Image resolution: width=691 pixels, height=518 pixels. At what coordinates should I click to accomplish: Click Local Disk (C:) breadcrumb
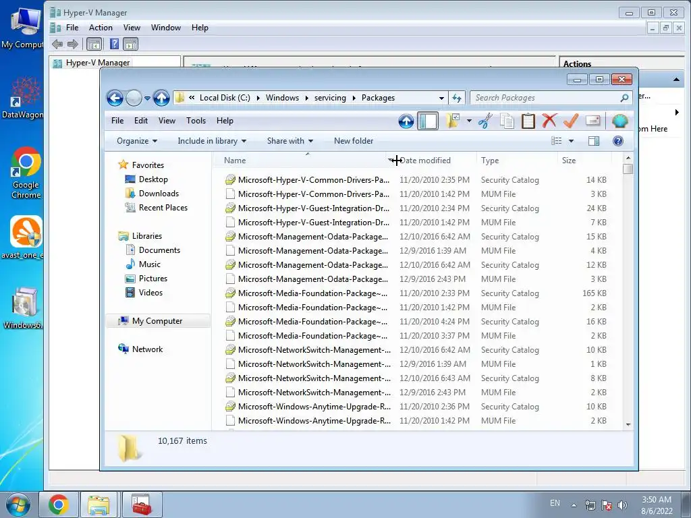click(225, 98)
